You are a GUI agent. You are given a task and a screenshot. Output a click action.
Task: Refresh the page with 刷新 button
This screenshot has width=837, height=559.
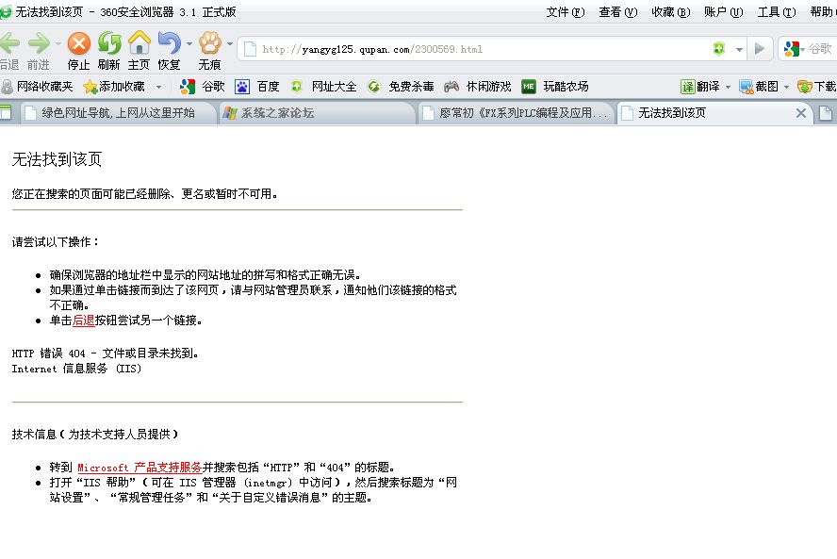(x=109, y=44)
